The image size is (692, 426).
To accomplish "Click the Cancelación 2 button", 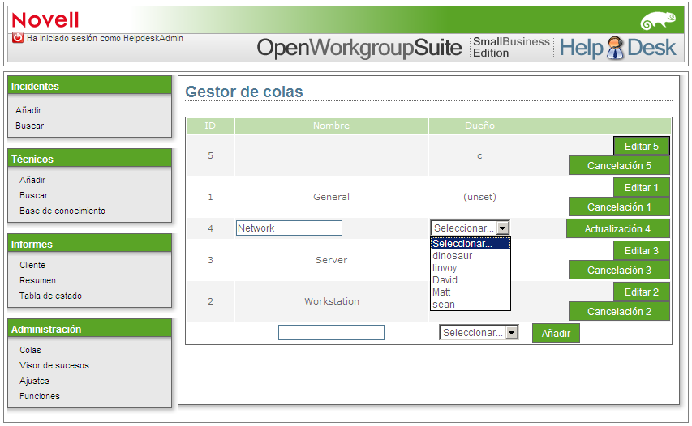I will tap(619, 312).
